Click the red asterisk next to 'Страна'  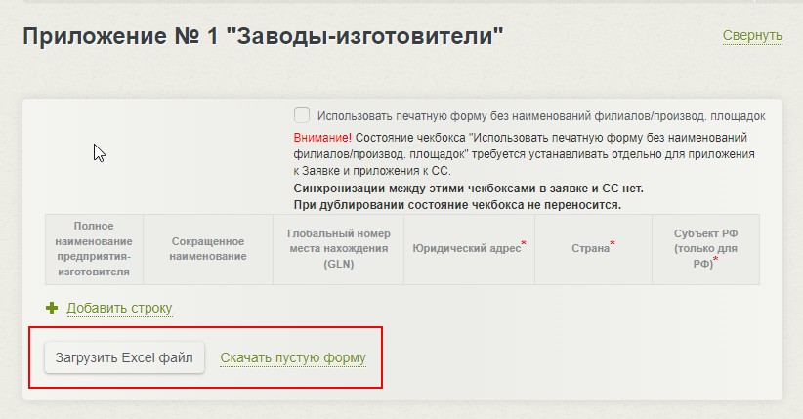pos(613,243)
